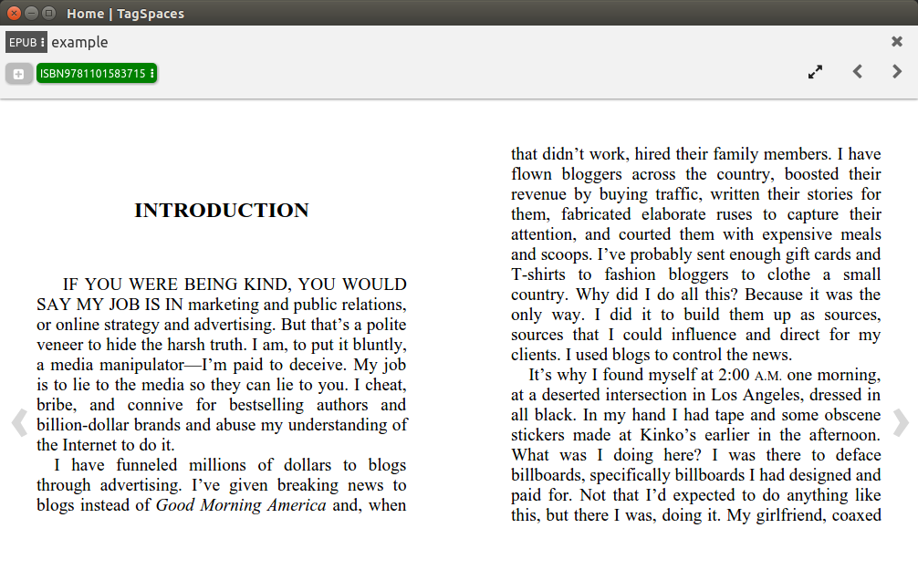This screenshot has width=918, height=580.
Task: Turn page back with the left edge chevron
Action: [18, 422]
